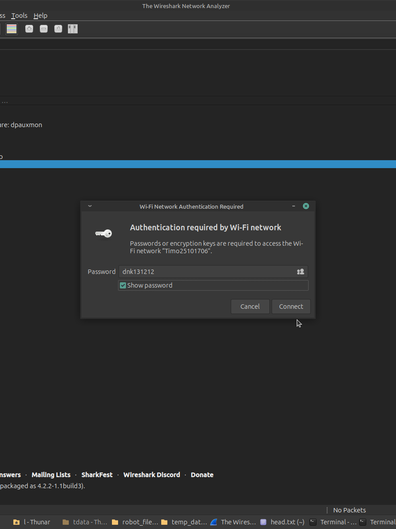Minimize the Wi-Fi authentication dialog
This screenshot has width=396, height=529.
pos(293,206)
